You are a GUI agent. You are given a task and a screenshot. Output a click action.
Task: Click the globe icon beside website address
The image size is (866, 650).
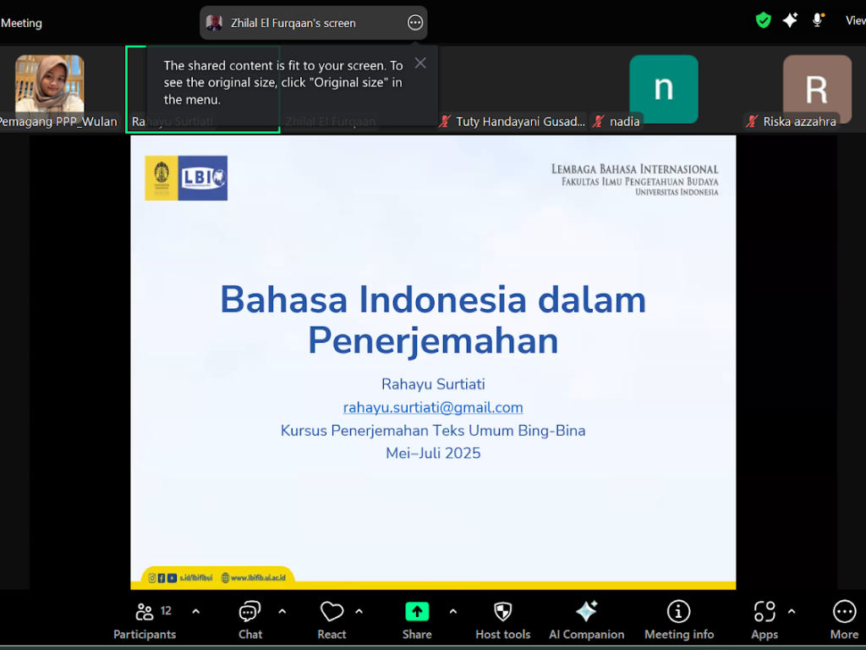coord(225,577)
